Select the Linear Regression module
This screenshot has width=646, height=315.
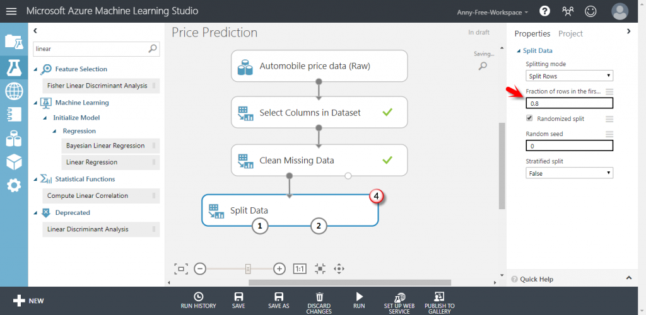110,162
